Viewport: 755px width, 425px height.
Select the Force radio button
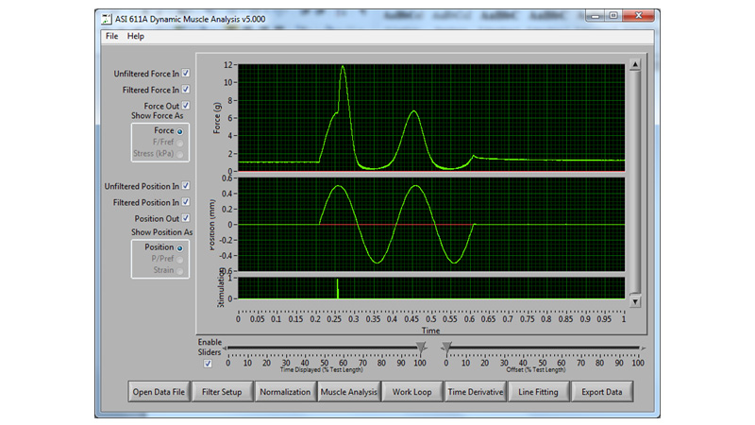point(179,131)
